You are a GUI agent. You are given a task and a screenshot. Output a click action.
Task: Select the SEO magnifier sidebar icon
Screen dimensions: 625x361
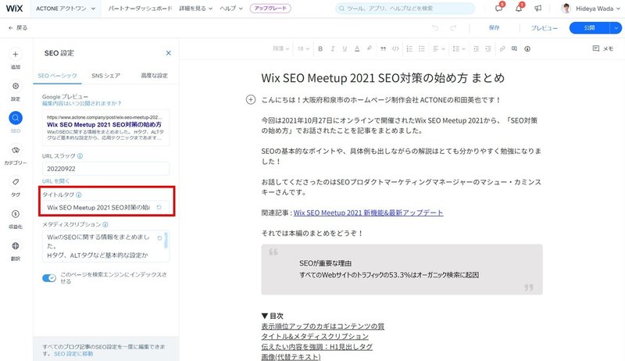click(16, 118)
